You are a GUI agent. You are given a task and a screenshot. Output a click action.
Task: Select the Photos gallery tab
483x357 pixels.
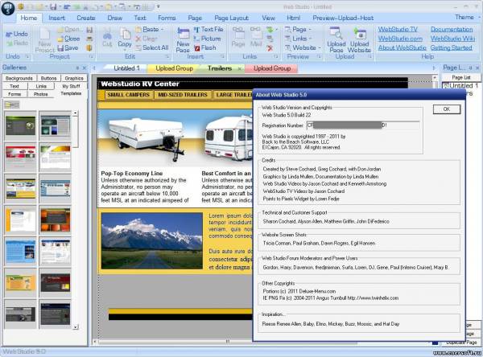[41, 94]
